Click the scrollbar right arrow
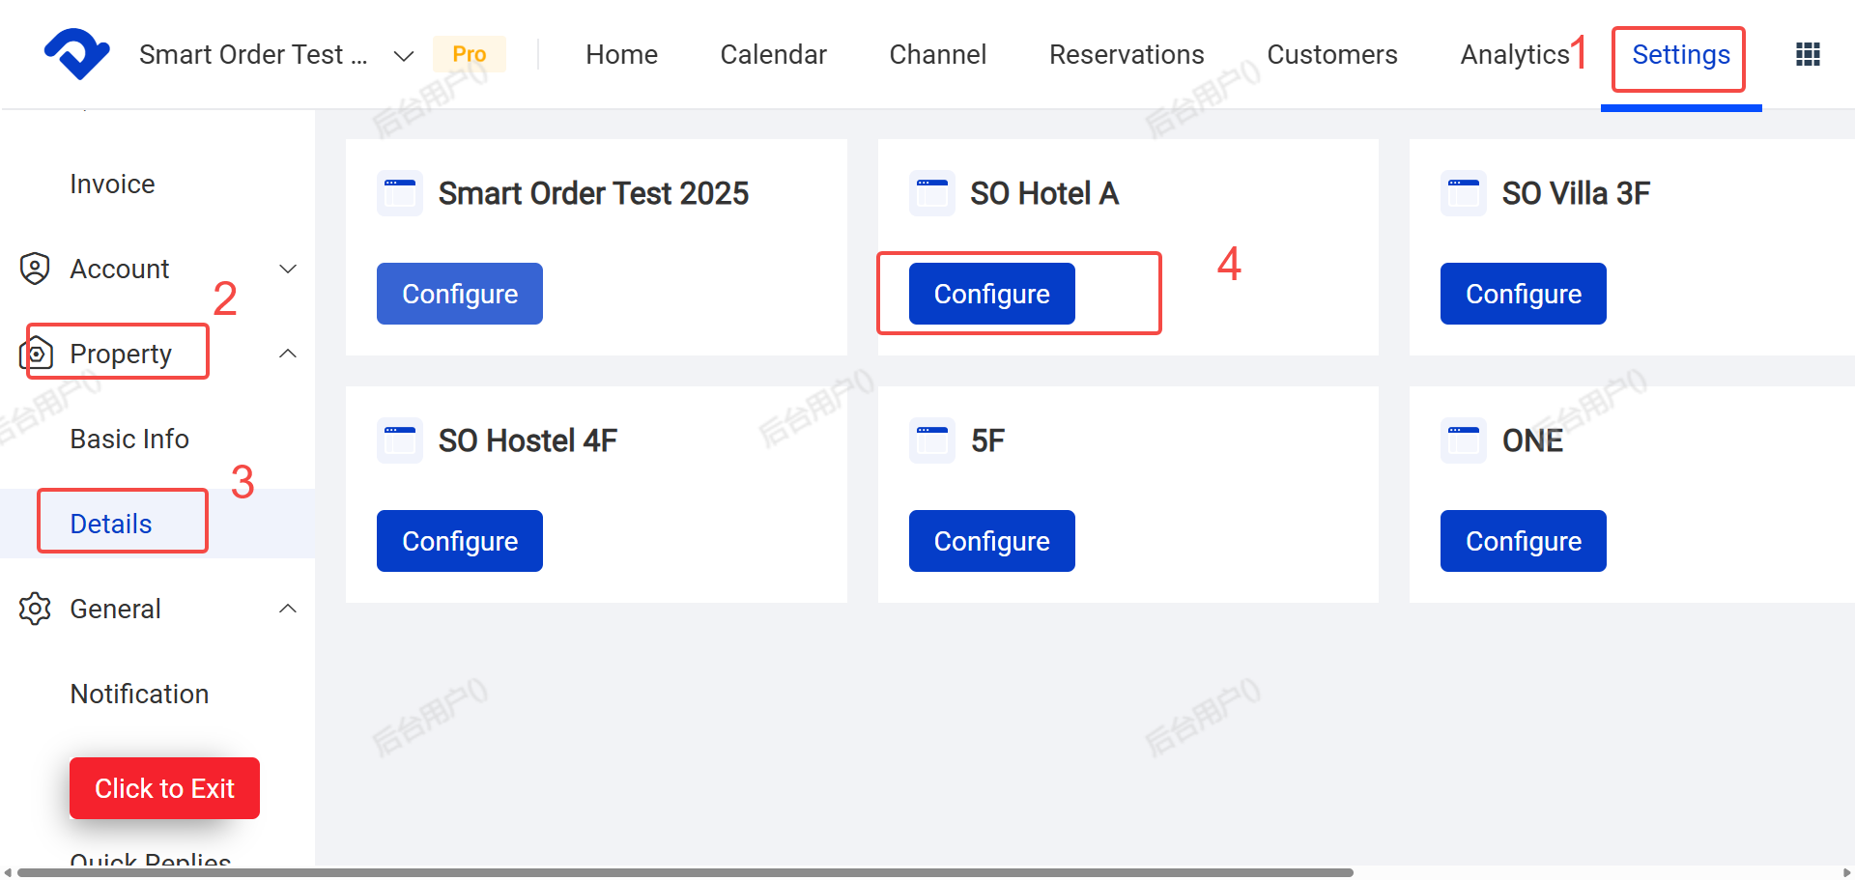Image resolution: width=1855 pixels, height=880 pixels. [1846, 872]
